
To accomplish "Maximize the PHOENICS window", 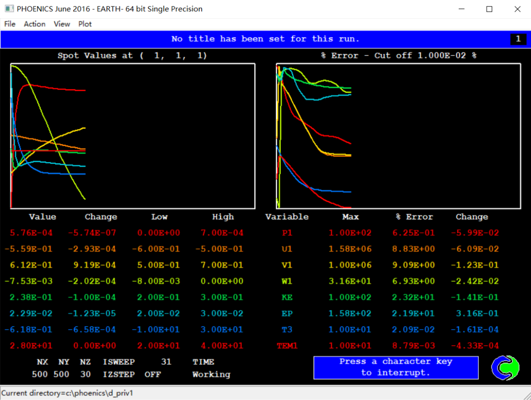I will (489, 9).
